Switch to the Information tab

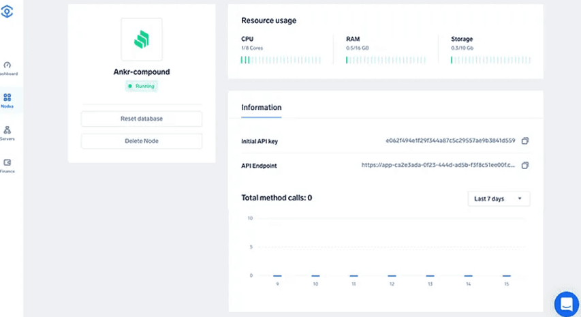(x=262, y=108)
